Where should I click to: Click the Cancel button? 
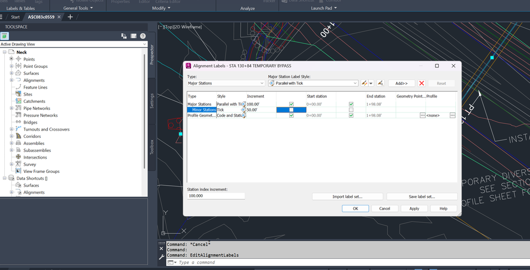click(x=385, y=208)
